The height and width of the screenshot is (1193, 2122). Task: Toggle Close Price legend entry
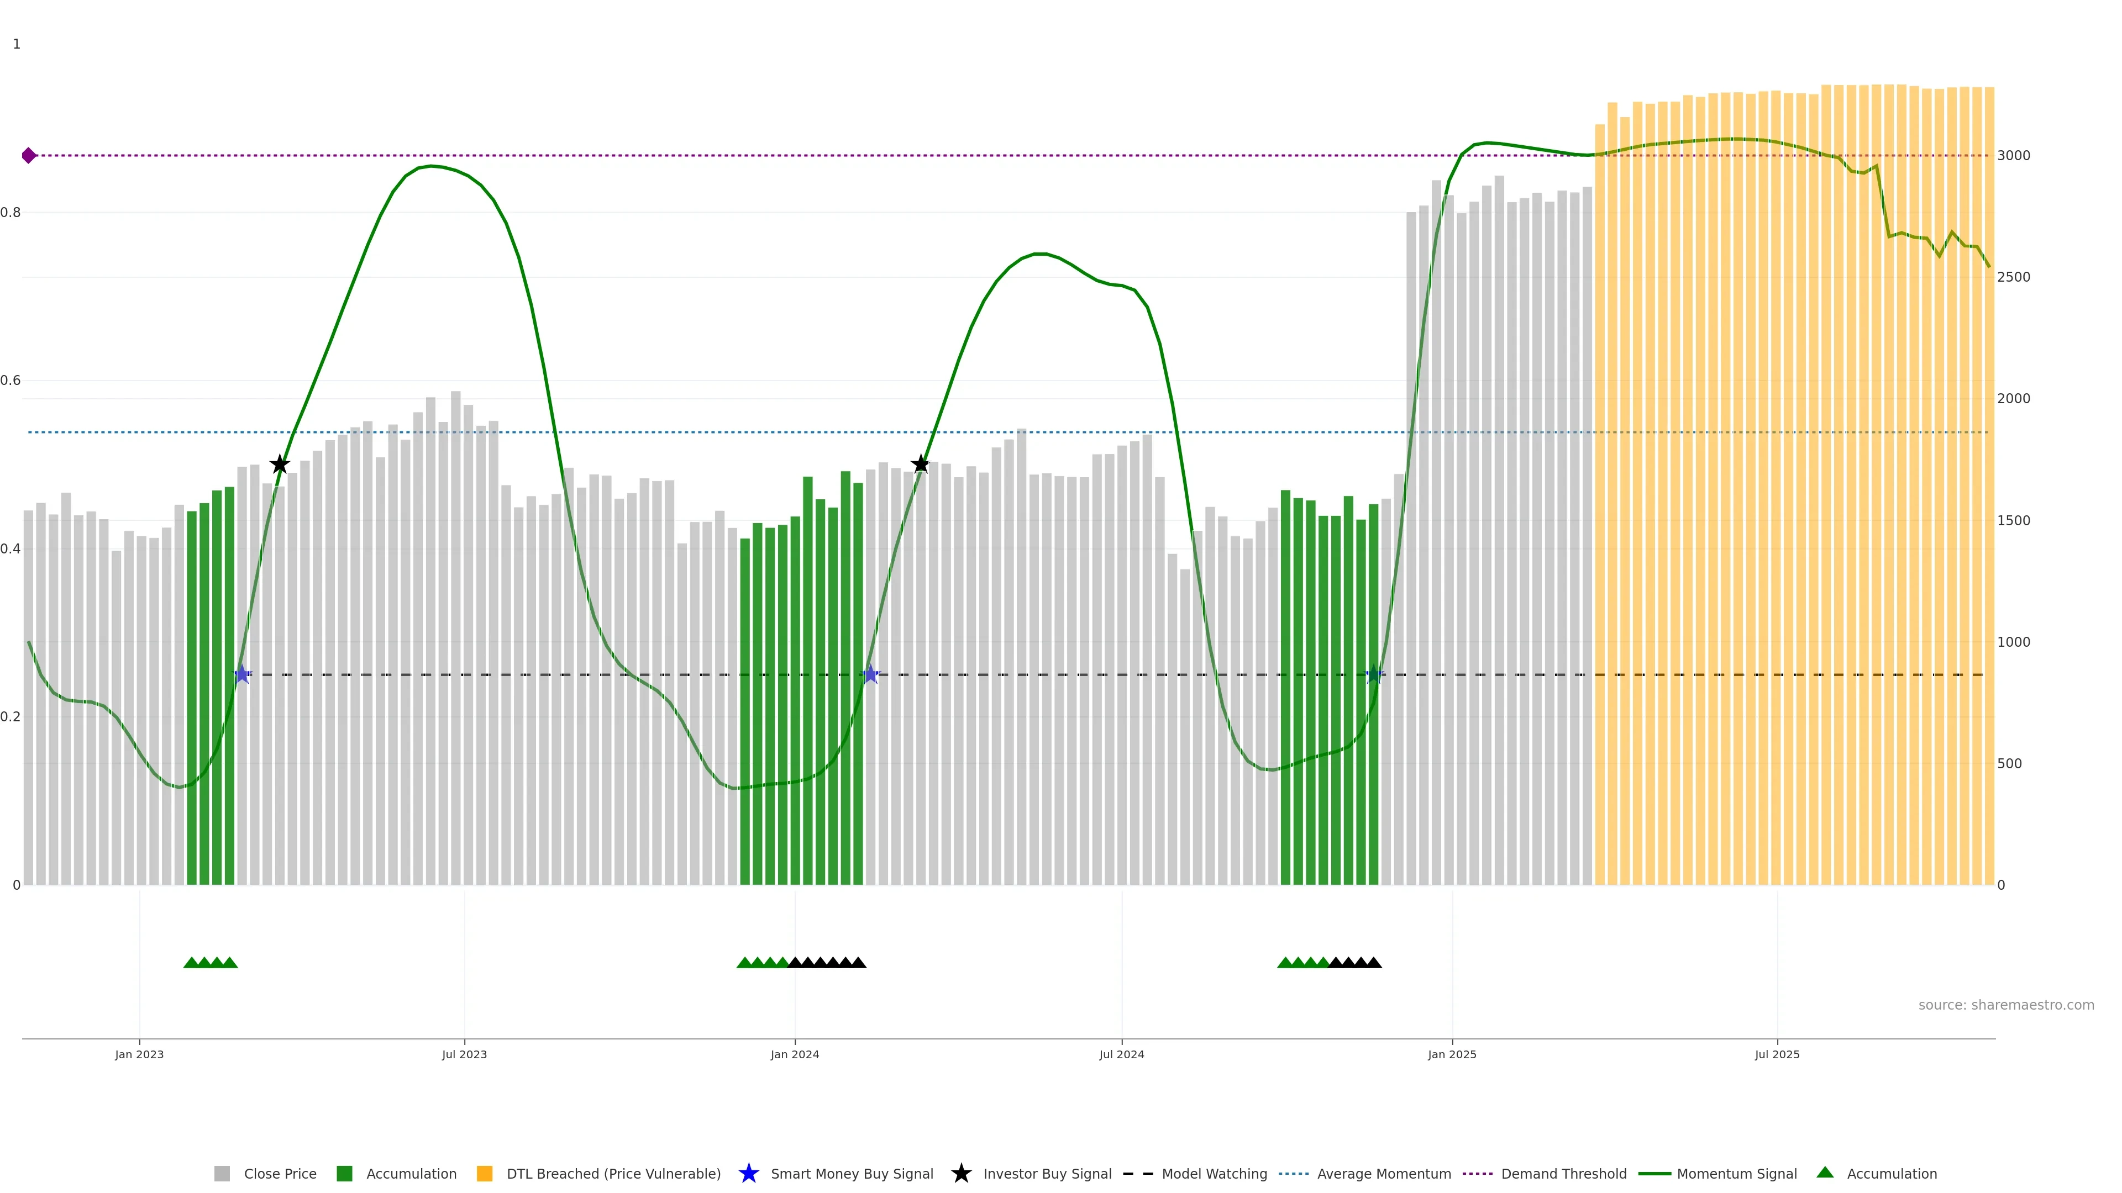(x=279, y=1174)
